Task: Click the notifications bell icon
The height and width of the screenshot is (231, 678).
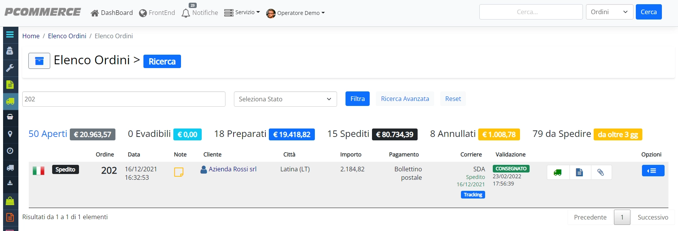Action: pos(186,13)
